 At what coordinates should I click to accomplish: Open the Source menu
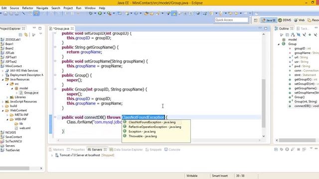pos(14,8)
